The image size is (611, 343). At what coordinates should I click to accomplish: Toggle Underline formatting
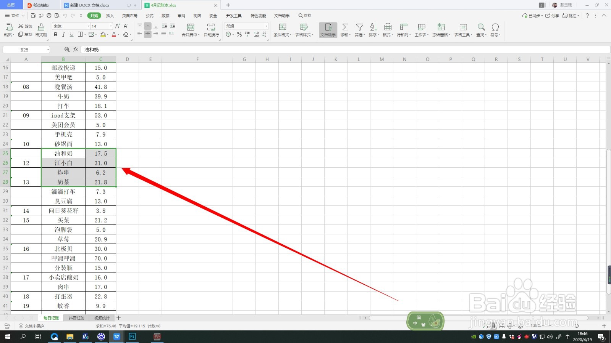[71, 34]
